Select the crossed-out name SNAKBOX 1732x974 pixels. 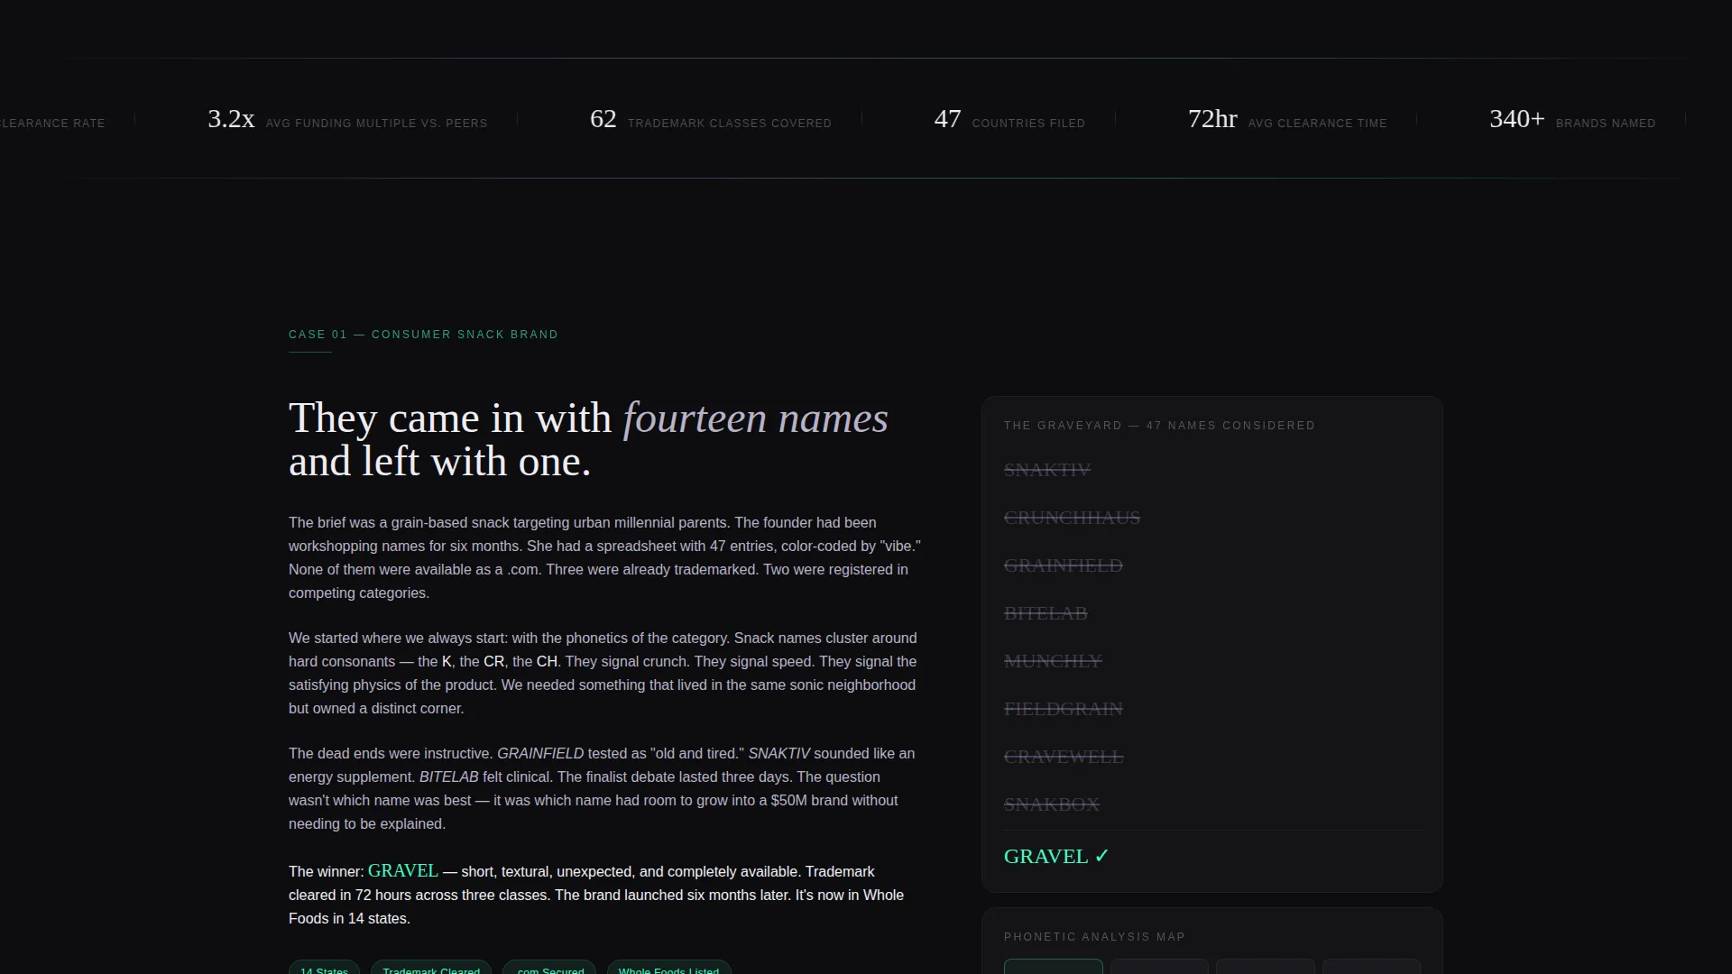(x=1052, y=804)
